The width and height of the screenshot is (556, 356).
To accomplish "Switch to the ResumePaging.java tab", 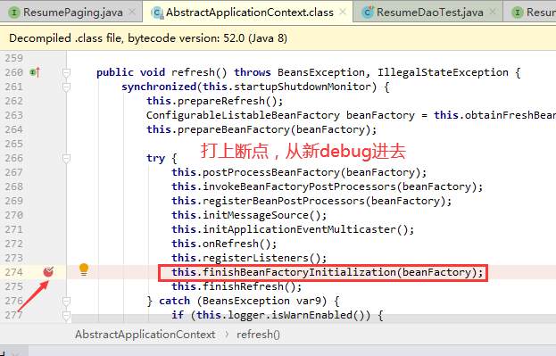I will [x=72, y=12].
